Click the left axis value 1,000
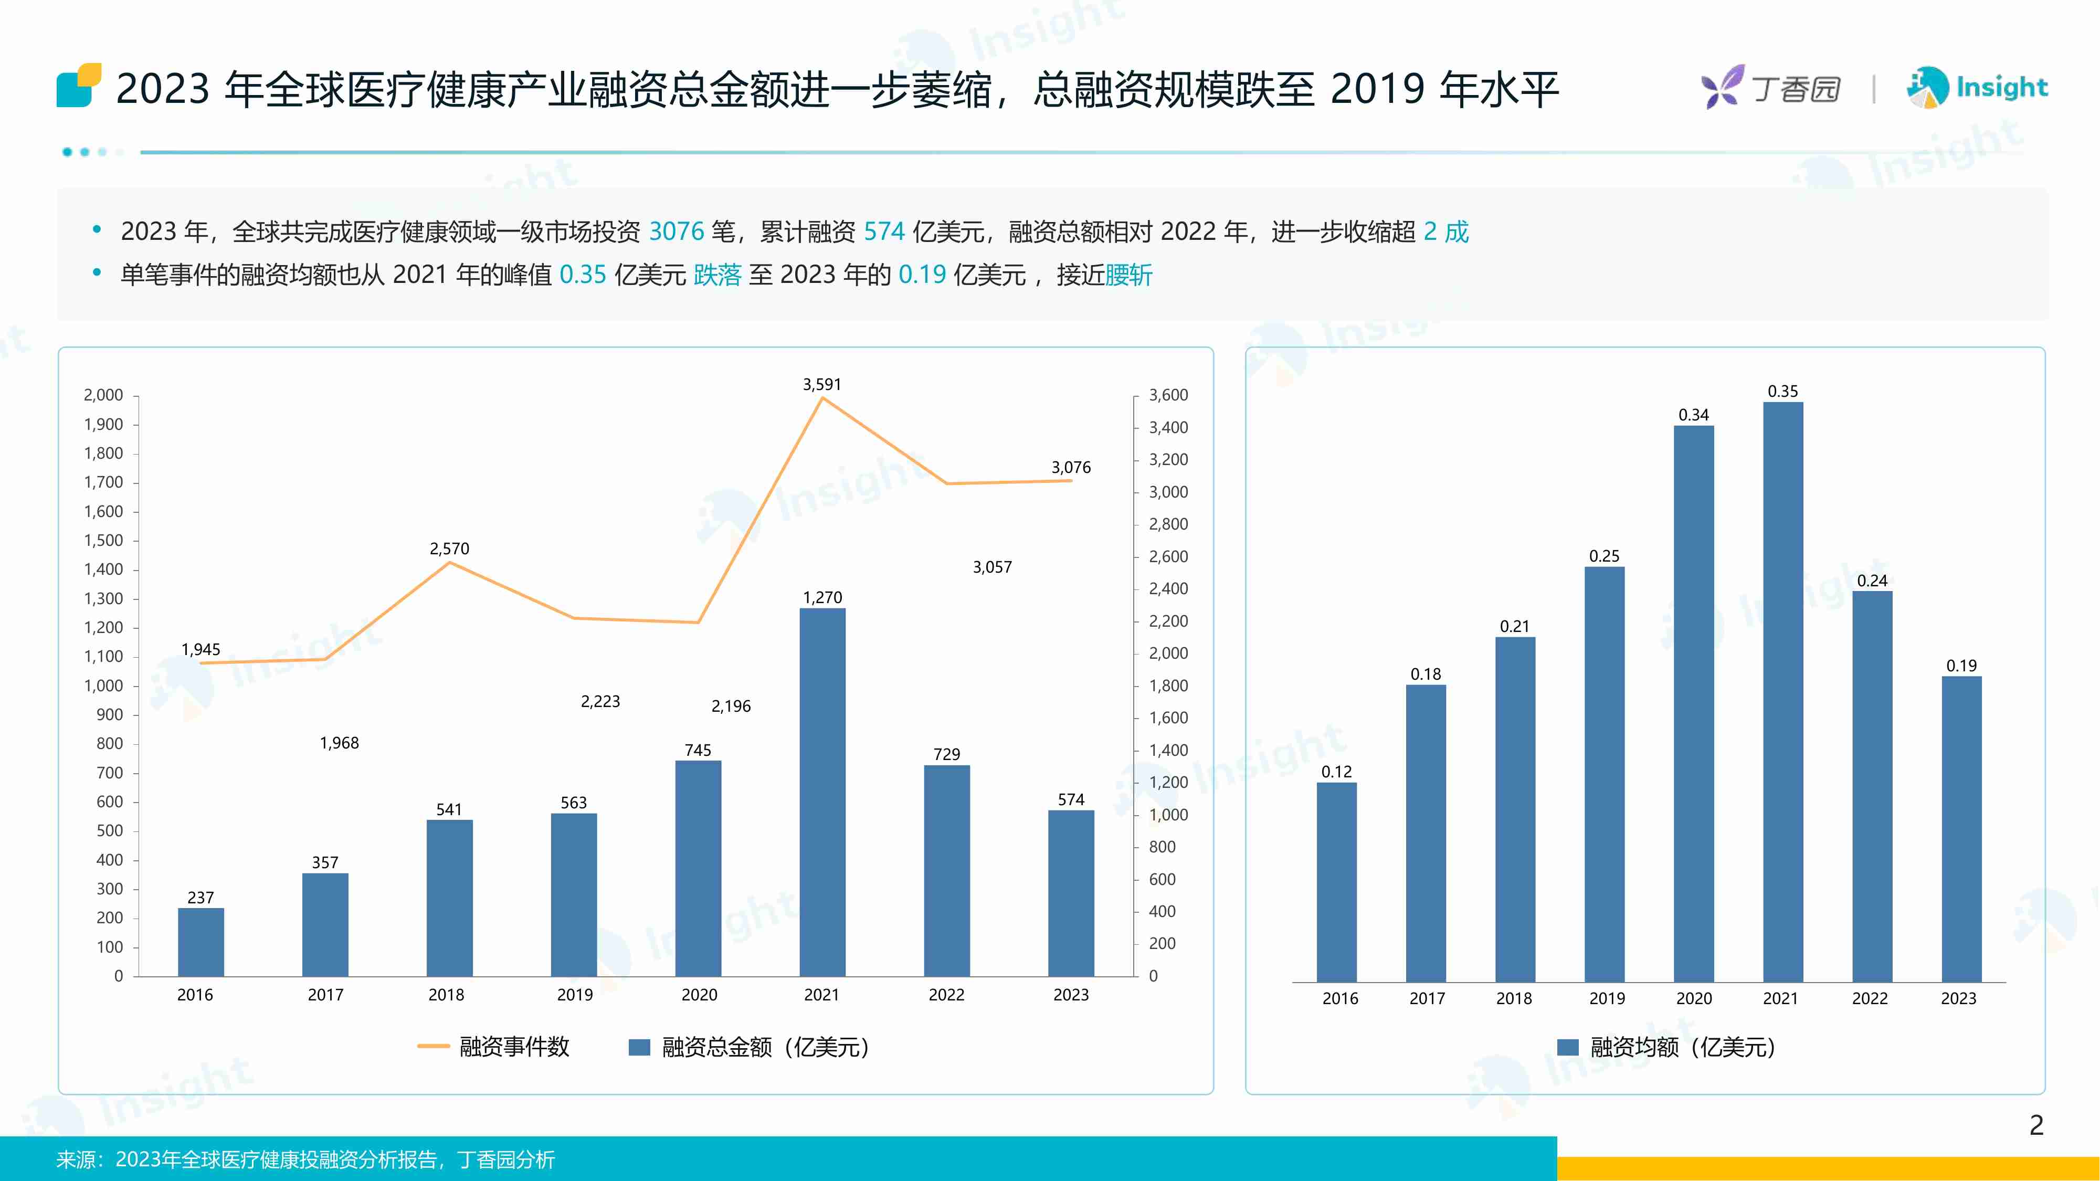The height and width of the screenshot is (1181, 2100). [103, 686]
